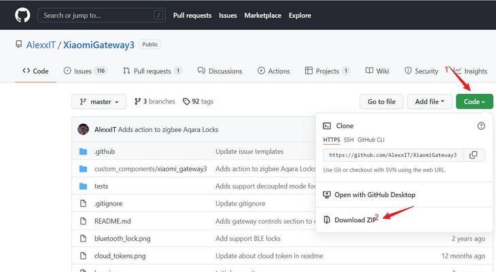Open commit Adds support decoupled mode
The width and height of the screenshot is (496, 272).
click(x=266, y=186)
